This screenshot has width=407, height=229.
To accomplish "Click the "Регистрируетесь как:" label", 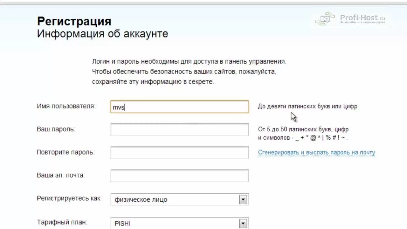I will [x=69, y=198].
